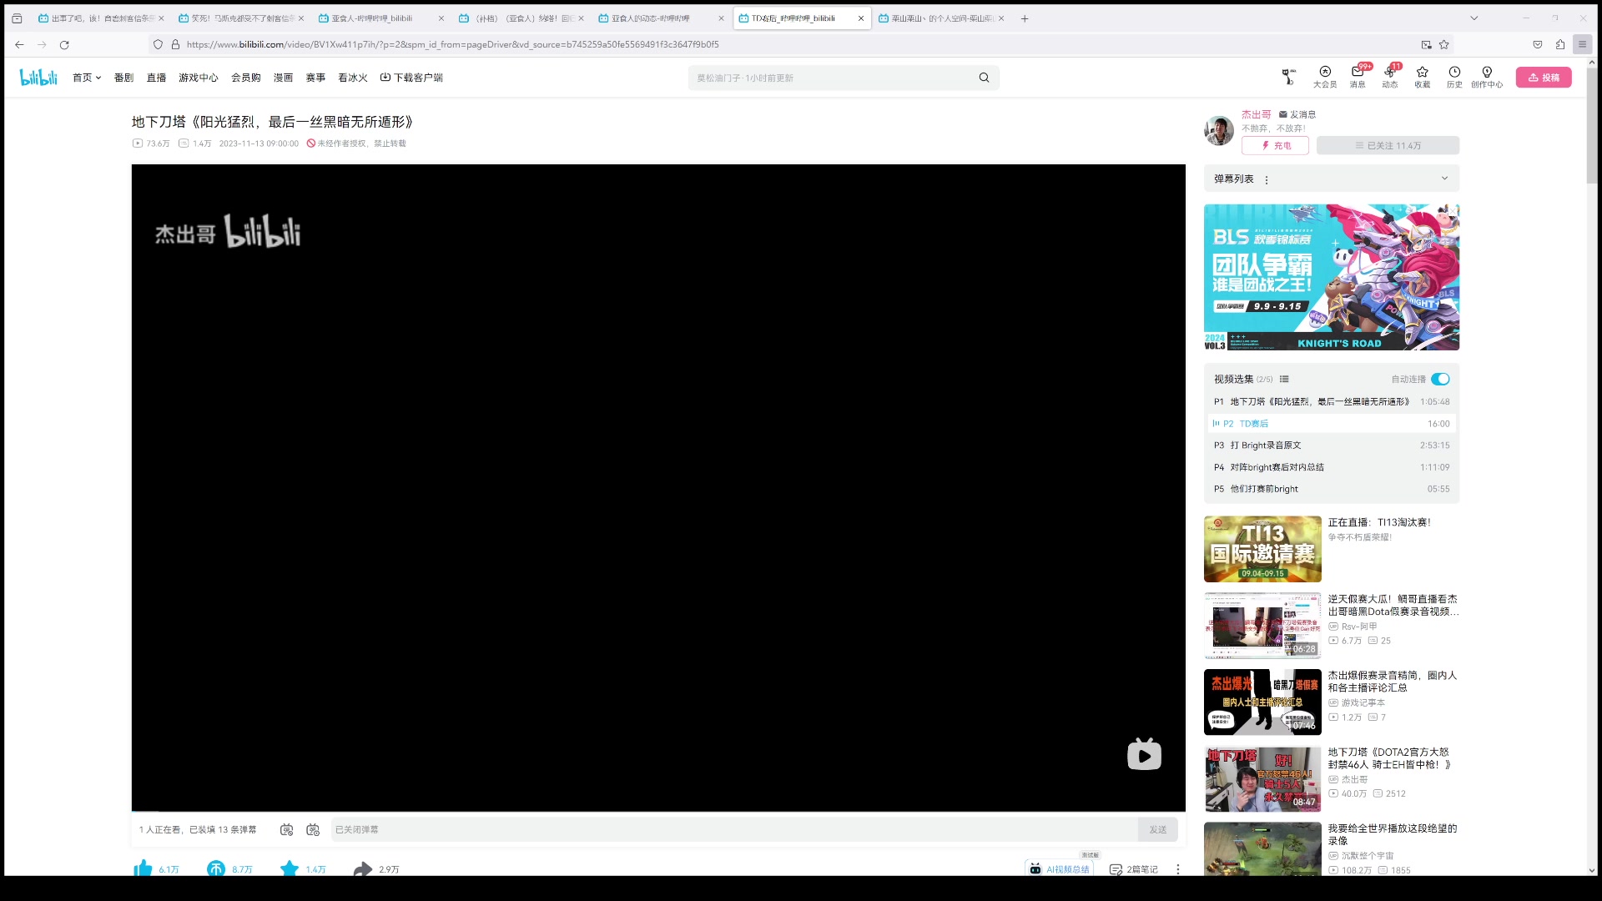Select P5 他们打赛前bright episode
Image resolution: width=1602 pixels, height=901 pixels.
1331,488
